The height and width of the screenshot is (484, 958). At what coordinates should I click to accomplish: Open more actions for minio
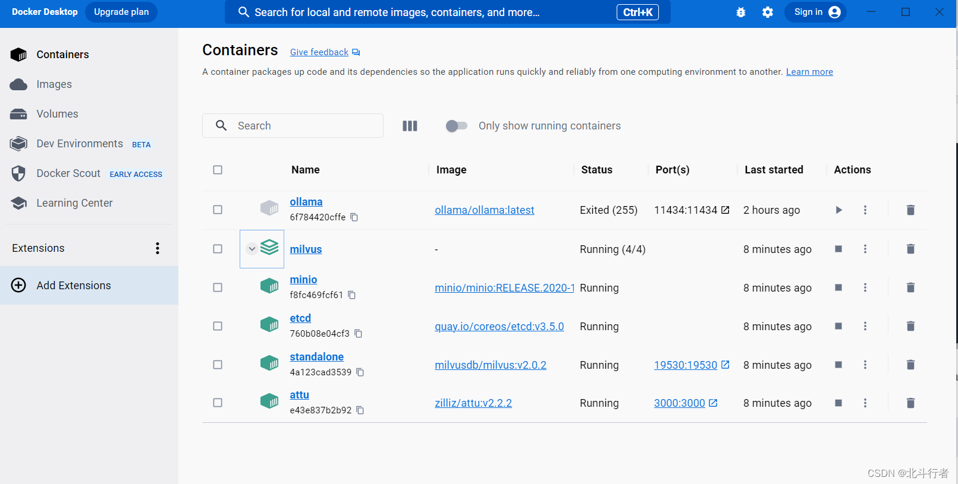(865, 287)
